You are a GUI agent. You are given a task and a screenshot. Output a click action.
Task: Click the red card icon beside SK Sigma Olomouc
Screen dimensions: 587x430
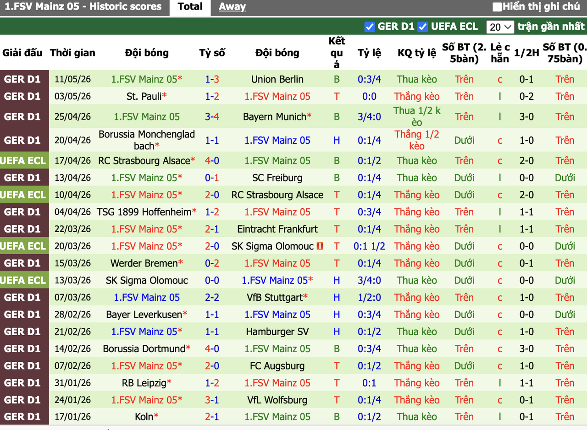(320, 246)
